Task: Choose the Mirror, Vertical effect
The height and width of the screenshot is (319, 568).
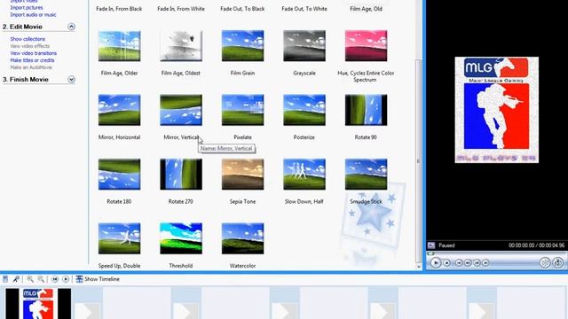Action: (x=181, y=110)
